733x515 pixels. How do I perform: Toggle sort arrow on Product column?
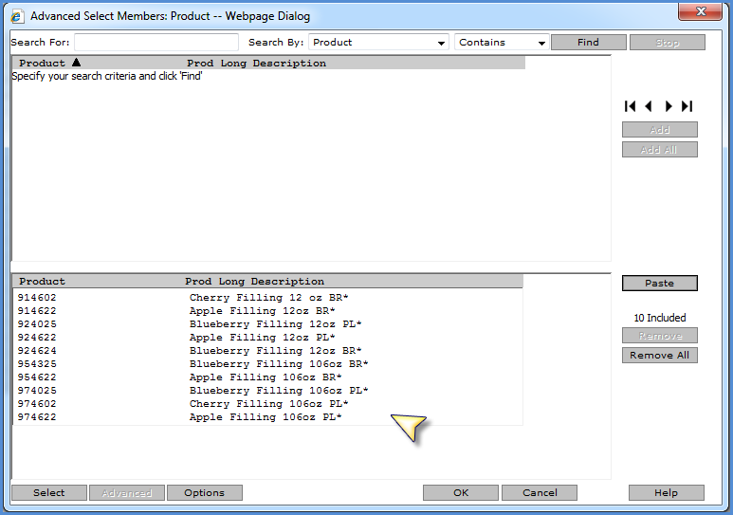[76, 63]
